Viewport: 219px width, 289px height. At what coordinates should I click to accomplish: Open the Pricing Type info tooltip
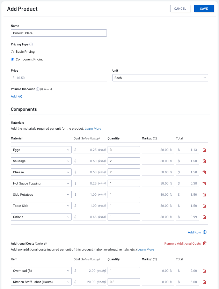31,44
